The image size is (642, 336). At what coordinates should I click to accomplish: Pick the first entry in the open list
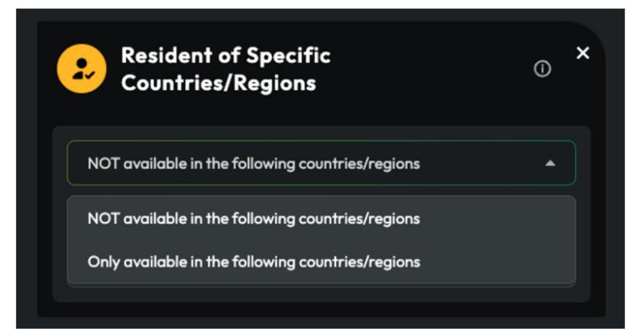(x=254, y=218)
